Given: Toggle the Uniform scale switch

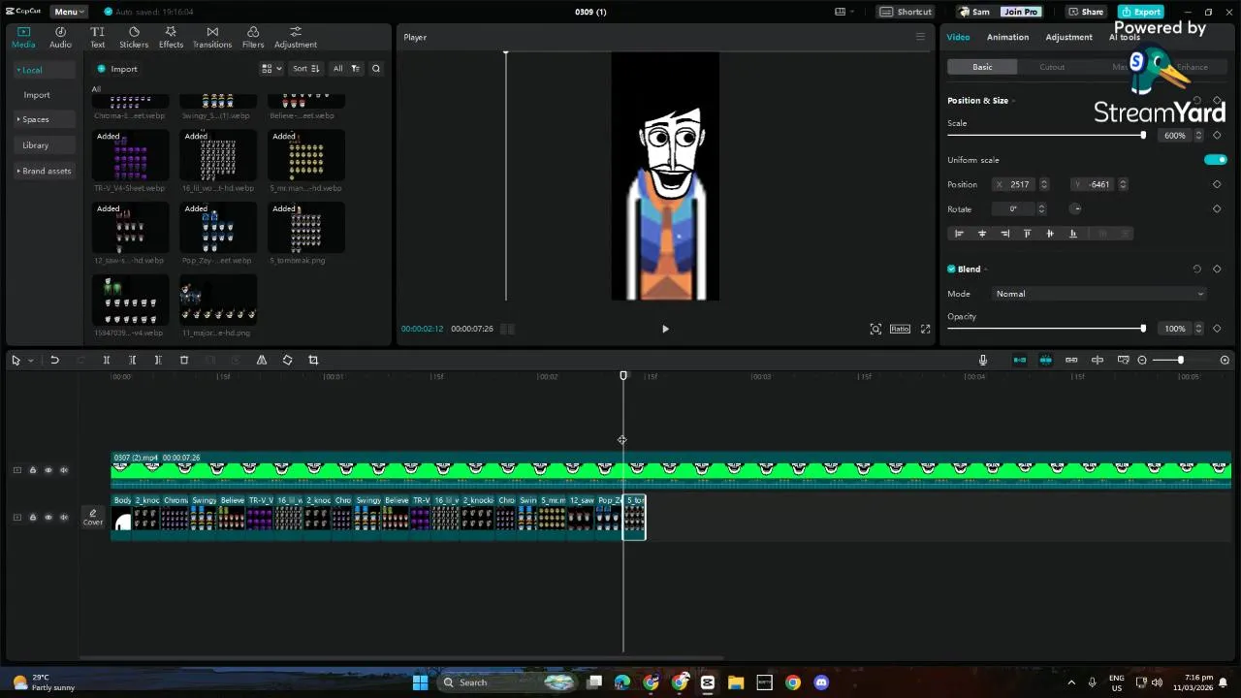Looking at the screenshot, I should 1215,160.
